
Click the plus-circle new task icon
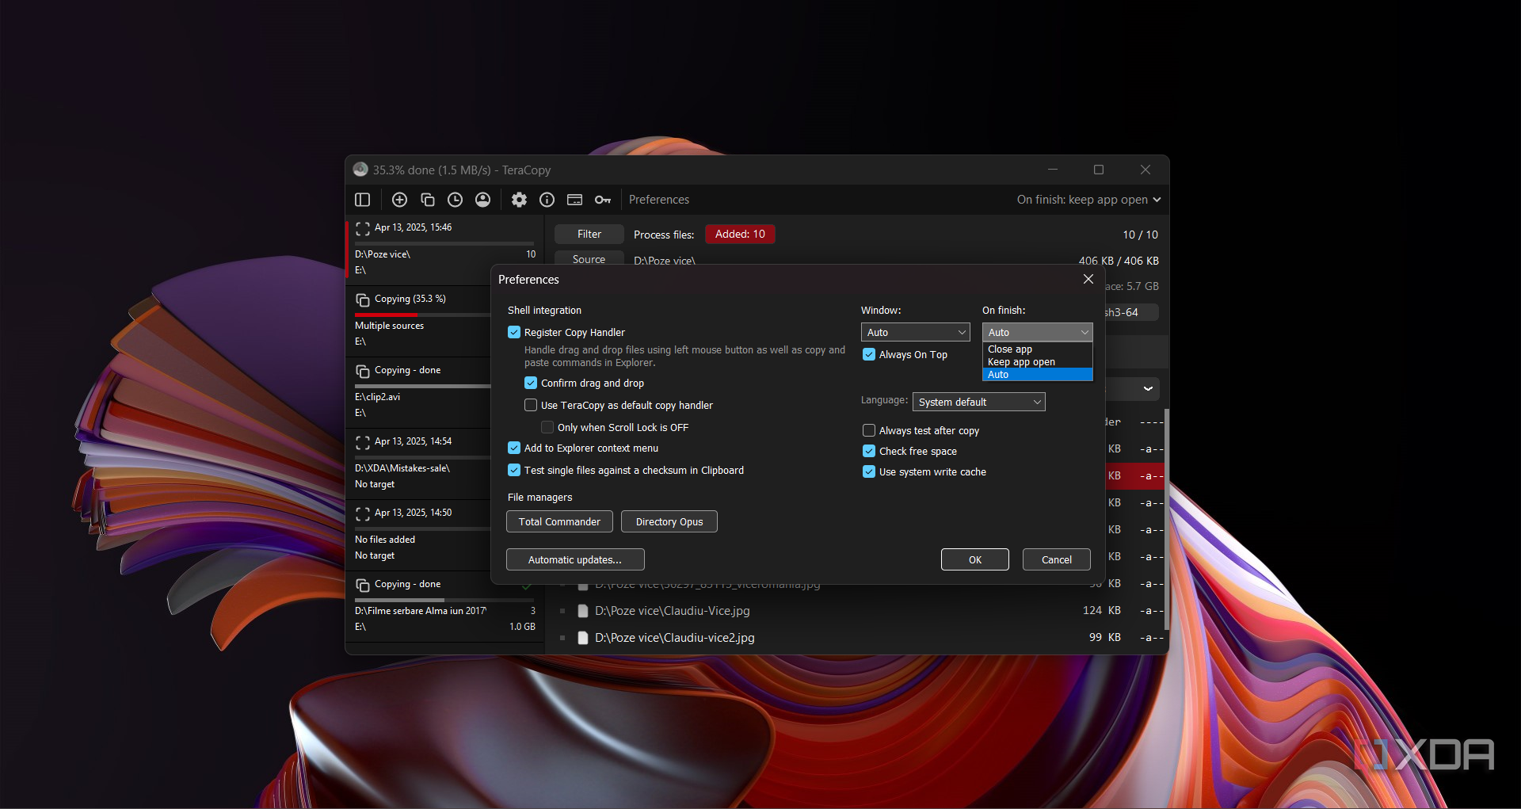click(x=399, y=200)
